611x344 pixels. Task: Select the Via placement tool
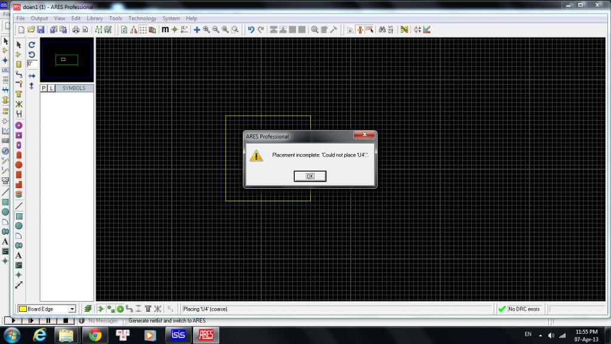(18, 84)
